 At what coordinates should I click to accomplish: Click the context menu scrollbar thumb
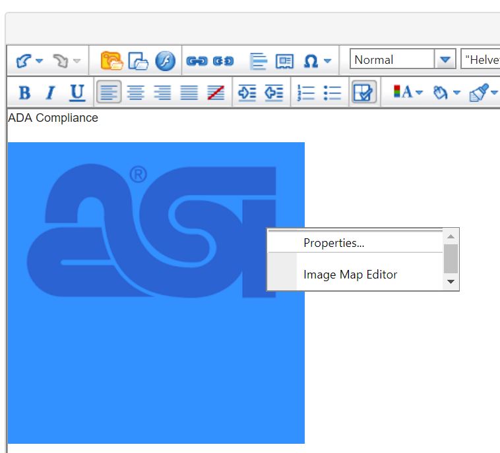click(x=451, y=259)
